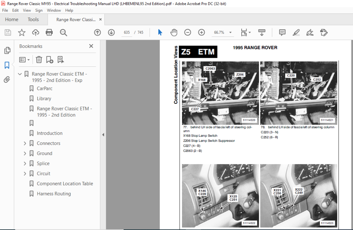Add file to starred favorites
Viewport: 353px width, 230px height.
[x=22, y=32]
